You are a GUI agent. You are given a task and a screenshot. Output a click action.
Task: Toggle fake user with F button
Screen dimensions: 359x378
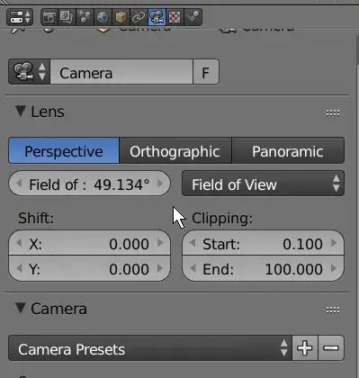tap(206, 72)
